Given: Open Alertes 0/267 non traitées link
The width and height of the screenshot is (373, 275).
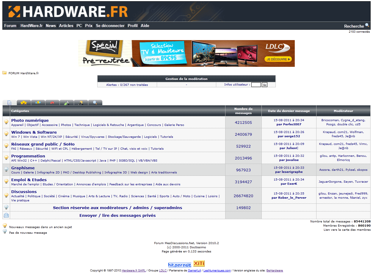Looking at the screenshot, I should tap(127, 85).
